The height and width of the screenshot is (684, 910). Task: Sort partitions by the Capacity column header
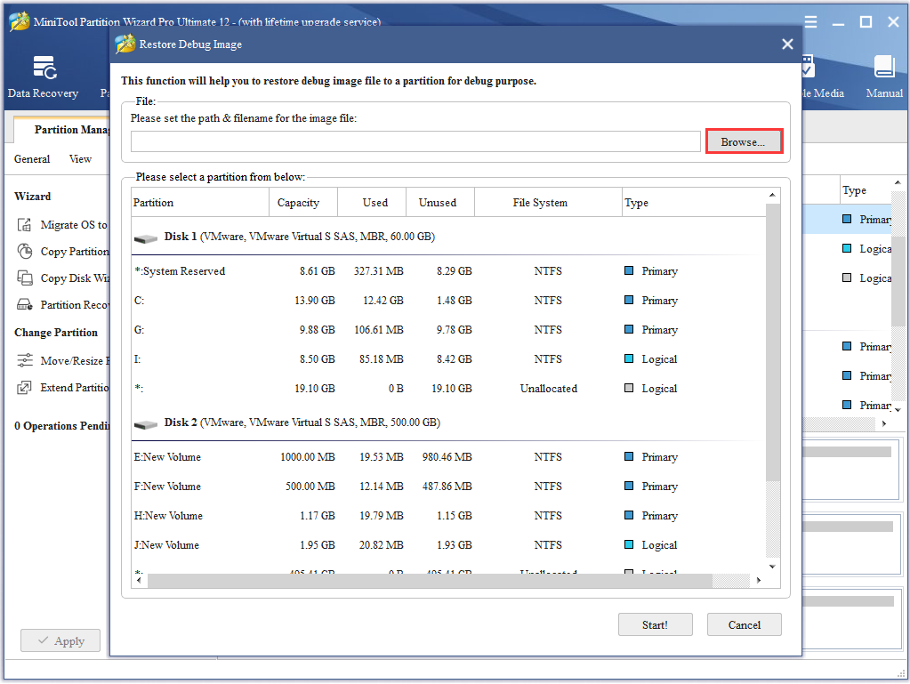click(298, 203)
